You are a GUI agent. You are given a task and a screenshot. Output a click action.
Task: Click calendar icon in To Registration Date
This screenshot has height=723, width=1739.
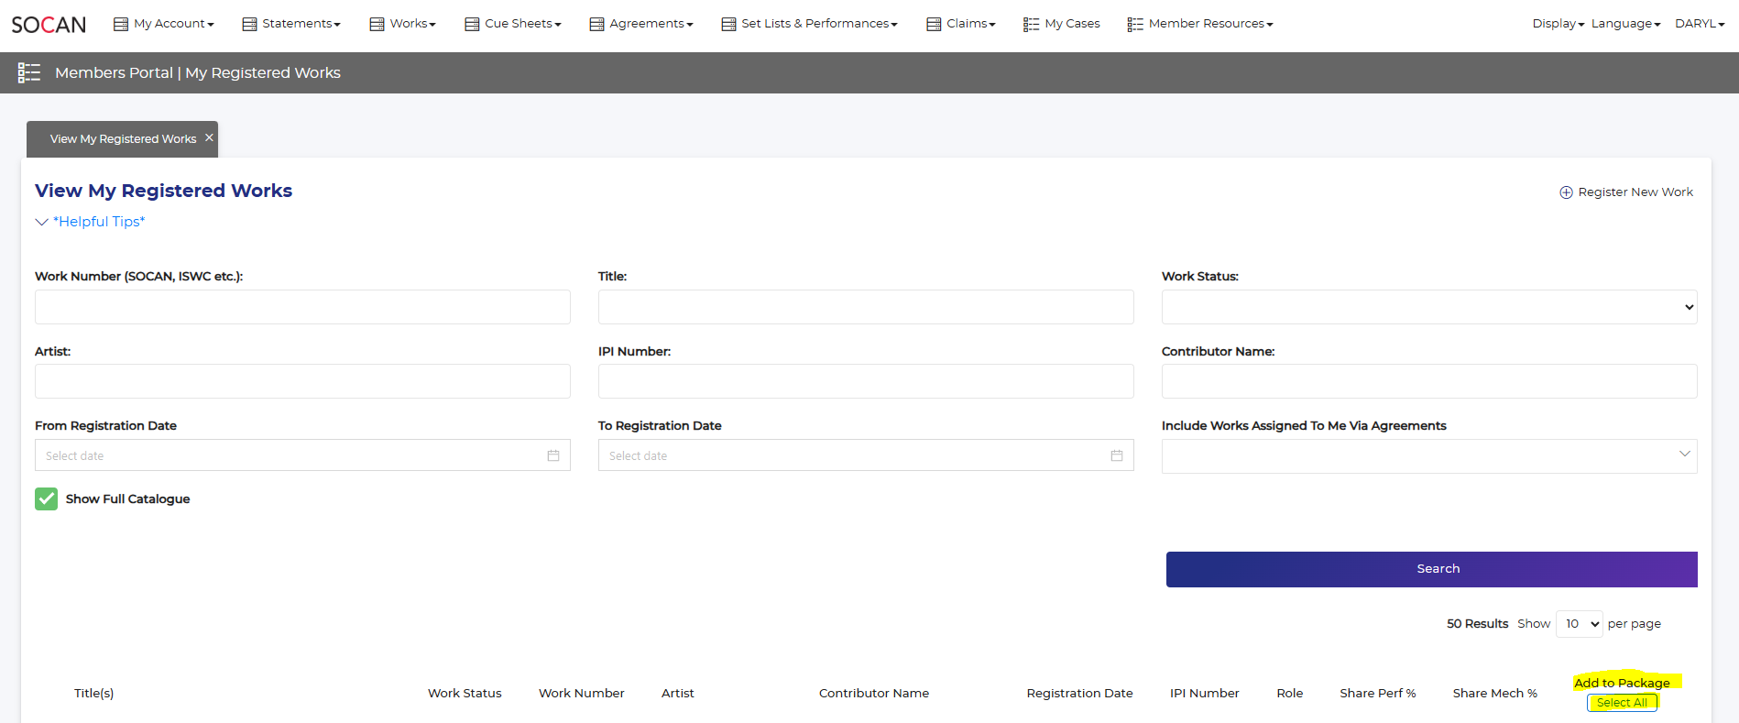click(1116, 455)
